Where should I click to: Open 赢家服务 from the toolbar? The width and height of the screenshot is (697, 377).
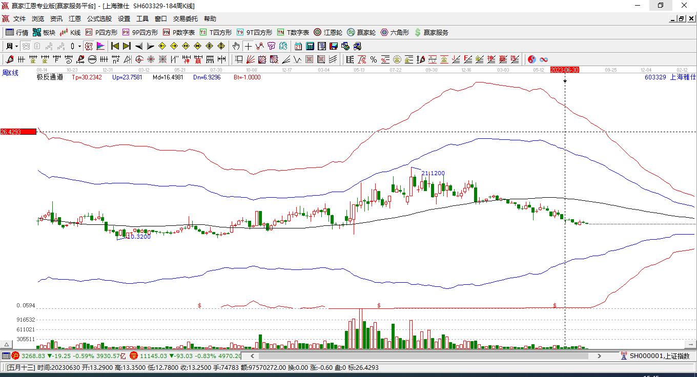coord(431,32)
